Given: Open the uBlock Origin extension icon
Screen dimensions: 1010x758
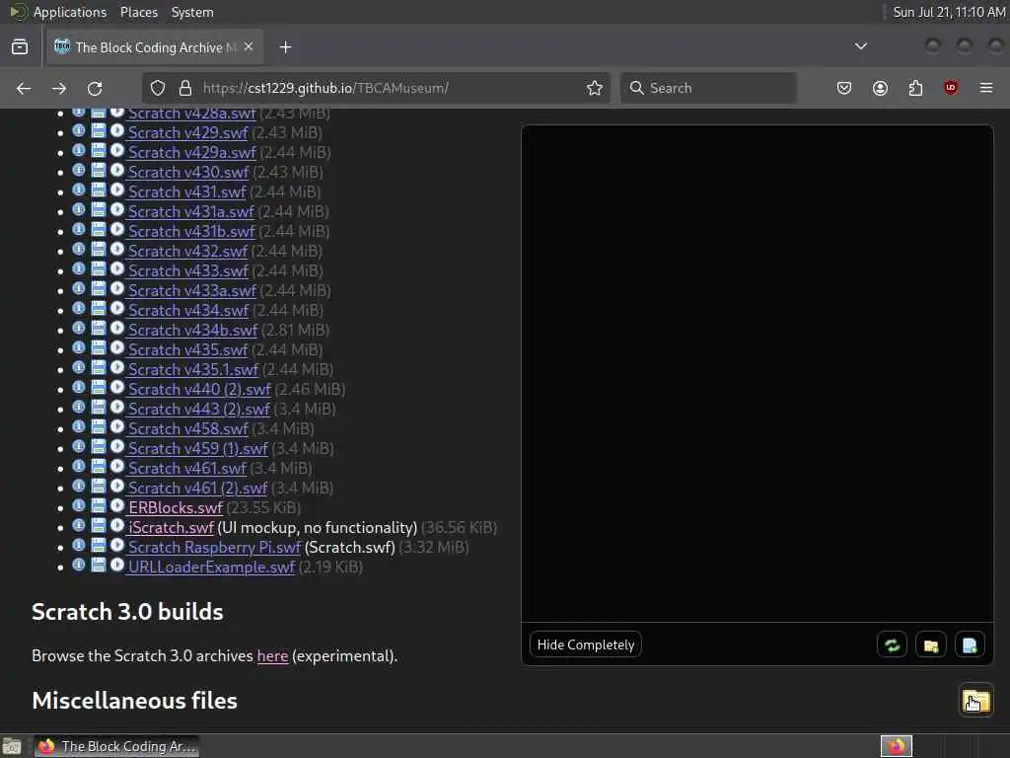Looking at the screenshot, I should tap(951, 88).
